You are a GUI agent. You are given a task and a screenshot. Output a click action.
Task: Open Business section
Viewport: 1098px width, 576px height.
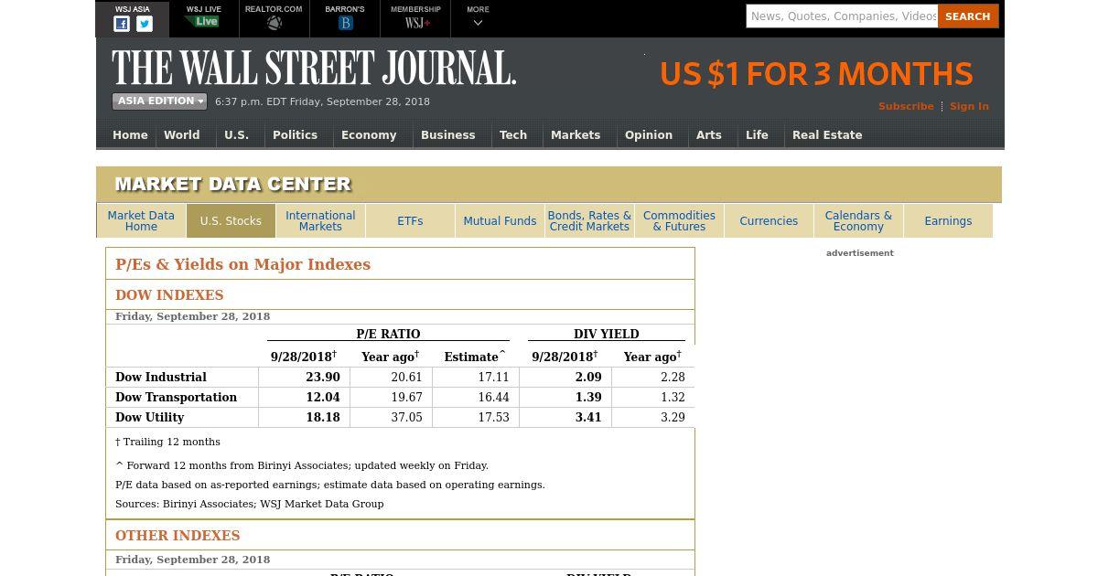447,134
